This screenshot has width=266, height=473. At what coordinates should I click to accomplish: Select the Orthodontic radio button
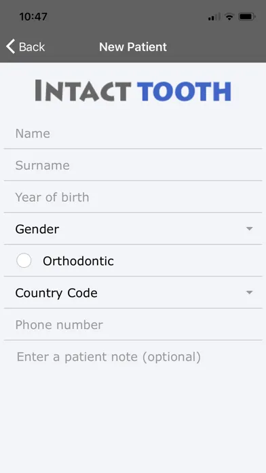point(24,261)
